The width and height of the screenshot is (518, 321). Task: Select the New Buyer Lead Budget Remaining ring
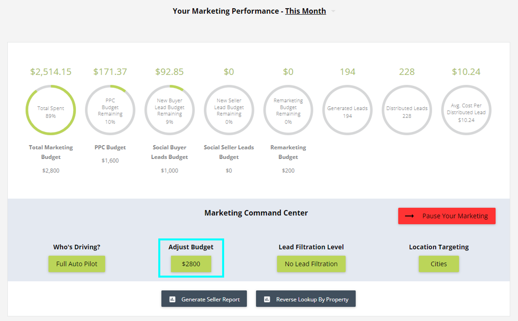click(169, 110)
